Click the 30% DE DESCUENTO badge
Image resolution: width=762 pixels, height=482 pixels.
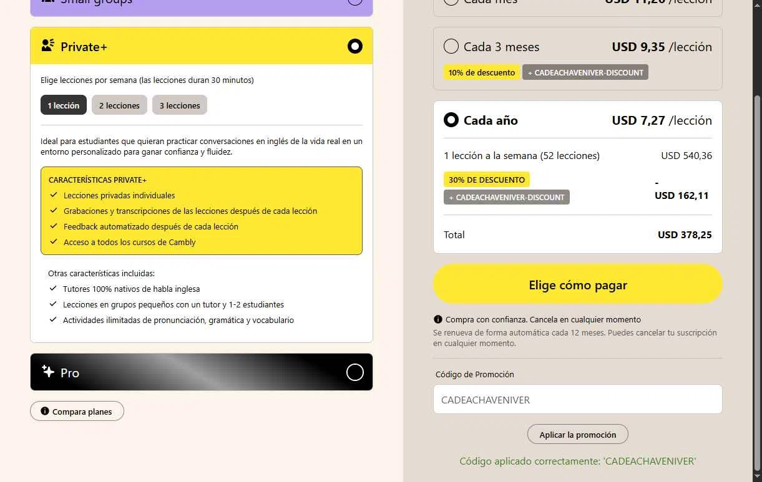[x=487, y=180]
